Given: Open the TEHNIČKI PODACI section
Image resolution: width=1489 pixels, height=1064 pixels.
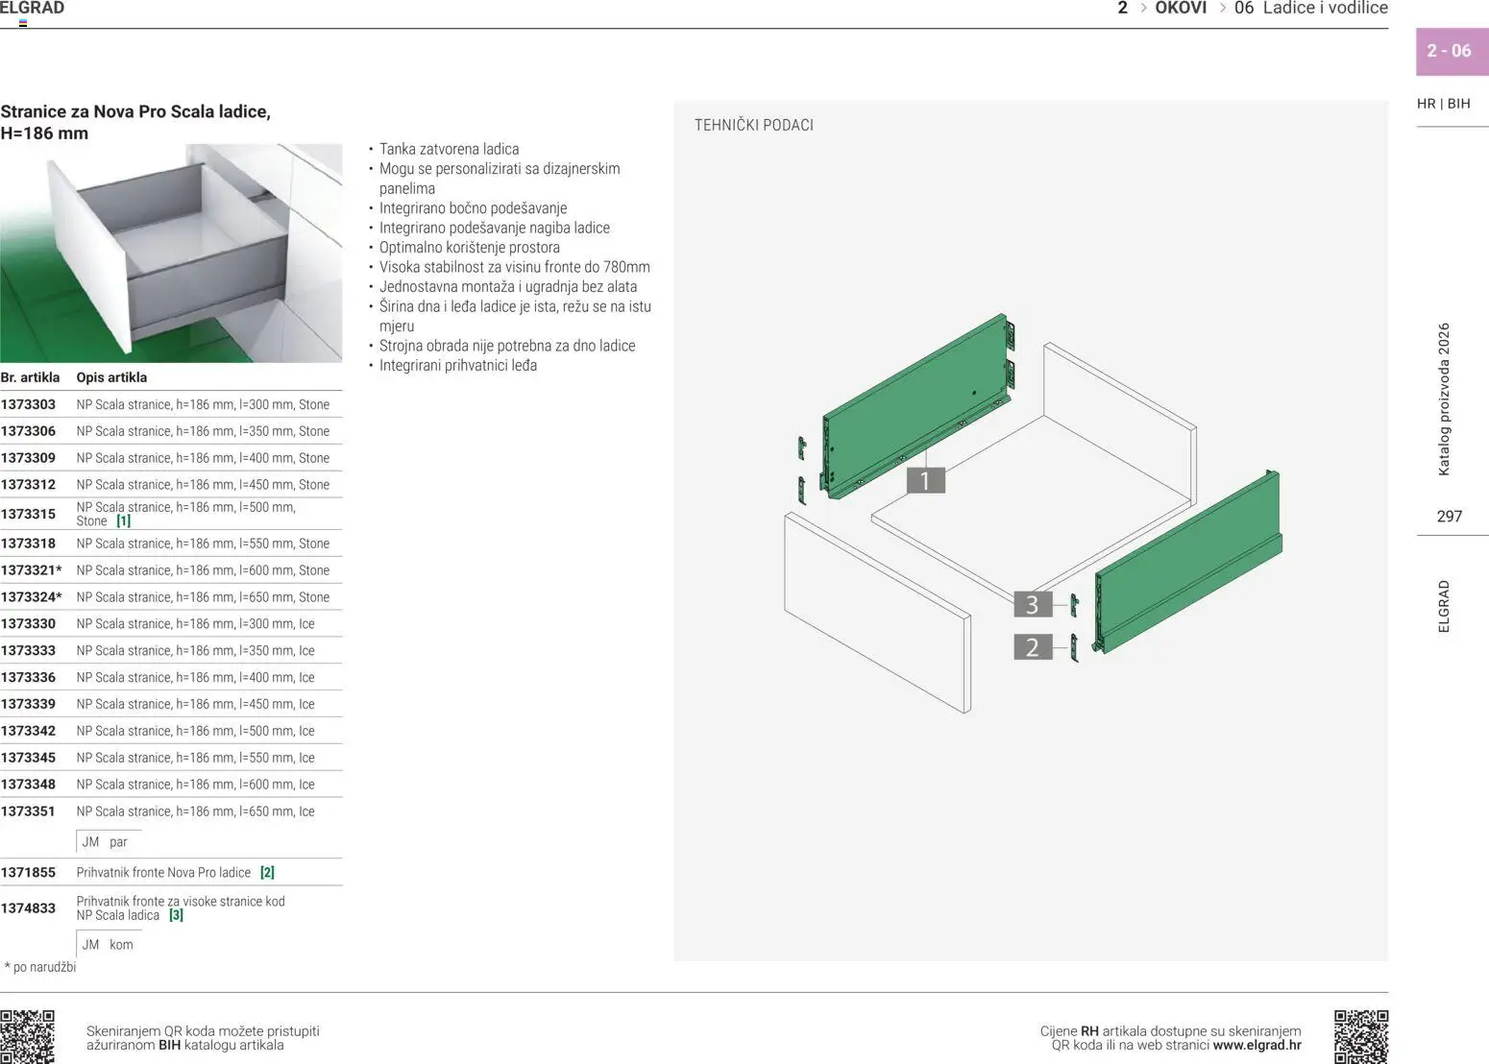Looking at the screenshot, I should (x=754, y=125).
